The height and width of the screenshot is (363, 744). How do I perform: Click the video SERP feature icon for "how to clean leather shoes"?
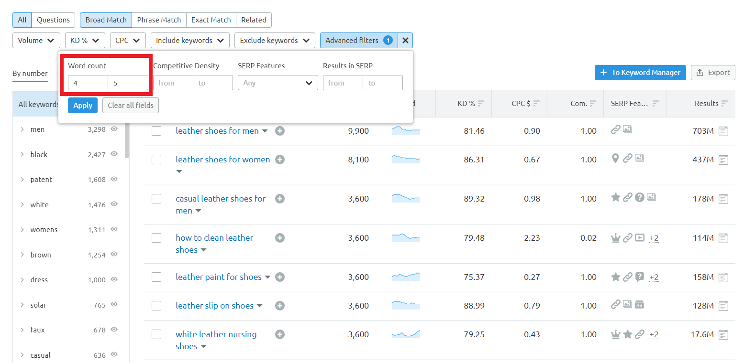640,237
